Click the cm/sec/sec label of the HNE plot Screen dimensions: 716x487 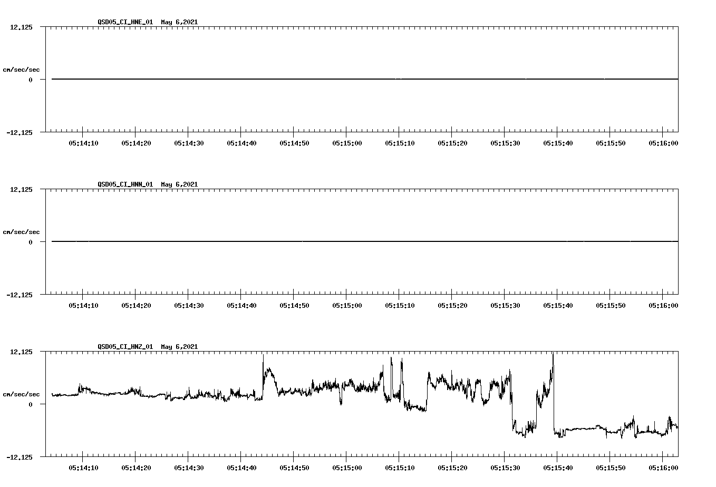22,68
